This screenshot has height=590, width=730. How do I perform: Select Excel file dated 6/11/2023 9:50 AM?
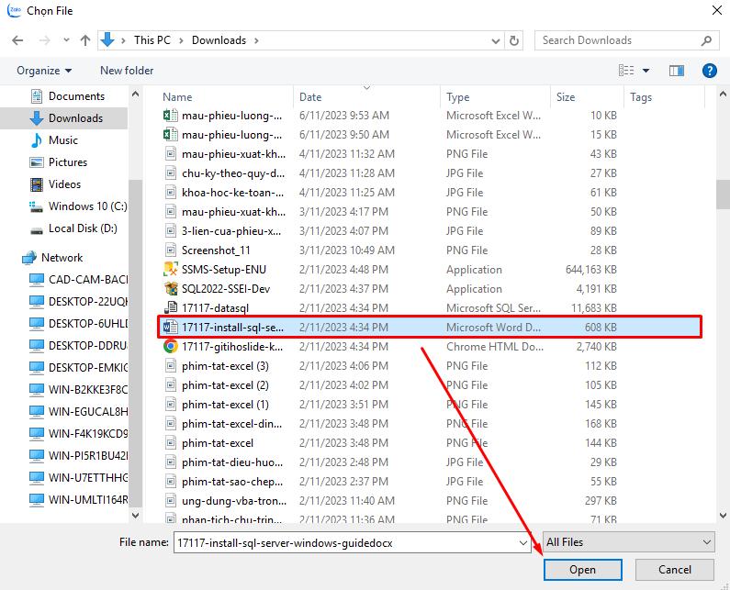point(430,135)
